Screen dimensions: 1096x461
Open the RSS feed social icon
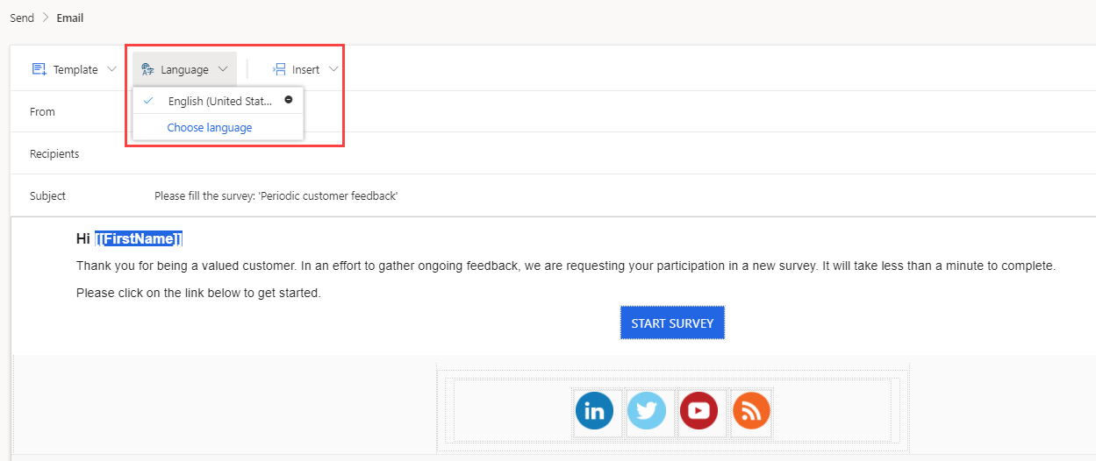tap(751, 410)
